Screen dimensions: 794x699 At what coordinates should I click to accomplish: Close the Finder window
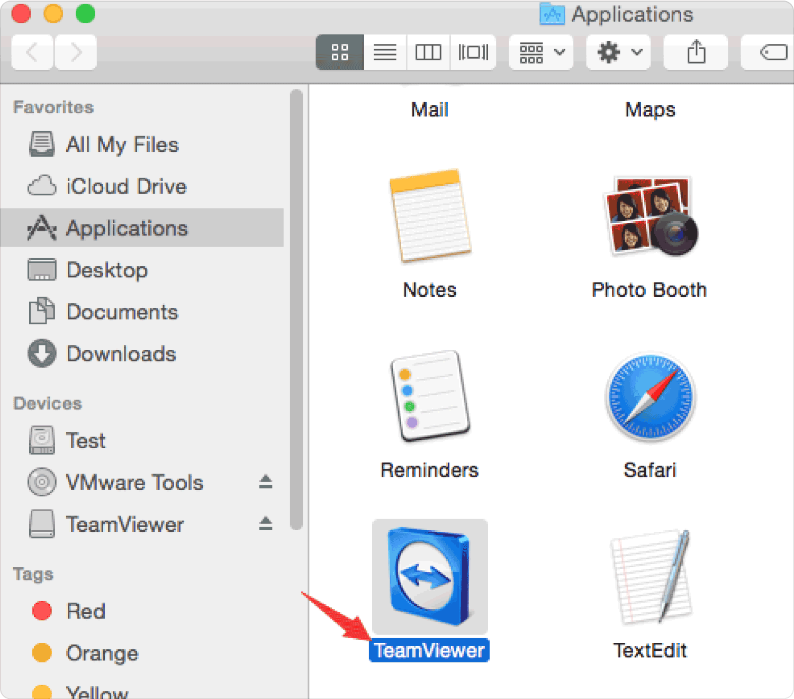point(21,13)
